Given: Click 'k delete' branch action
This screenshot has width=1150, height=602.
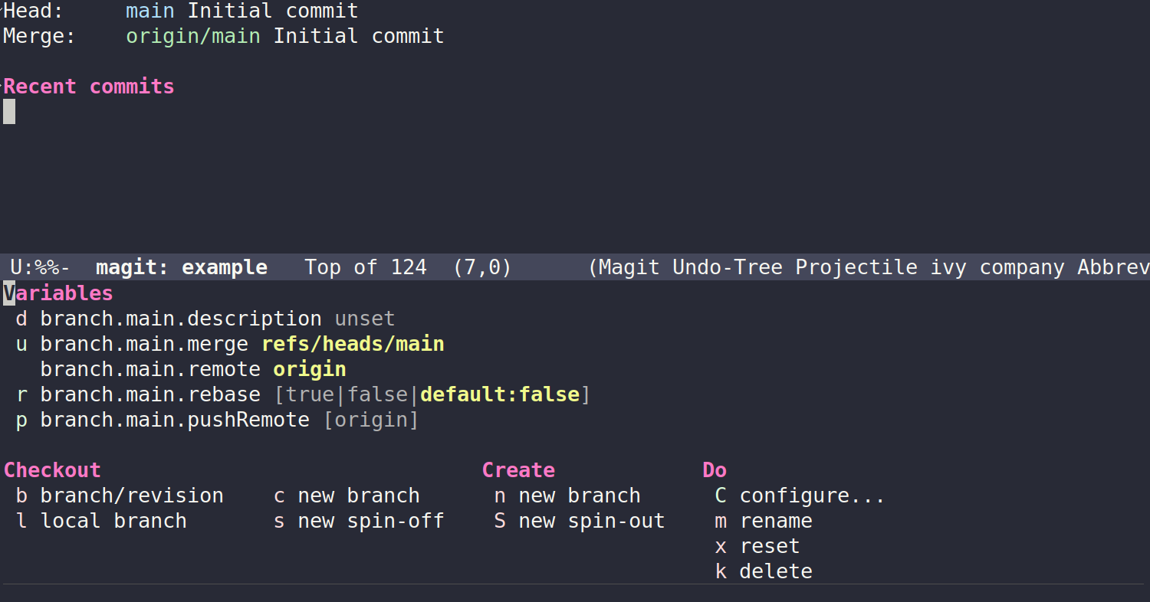Looking at the screenshot, I should pyautogui.click(x=764, y=571).
